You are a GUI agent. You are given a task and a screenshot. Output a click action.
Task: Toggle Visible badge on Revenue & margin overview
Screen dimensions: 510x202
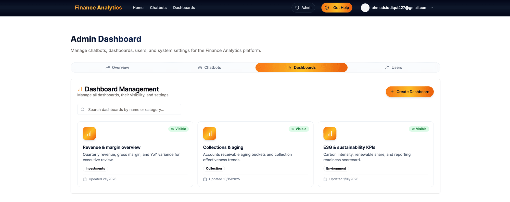click(x=178, y=129)
